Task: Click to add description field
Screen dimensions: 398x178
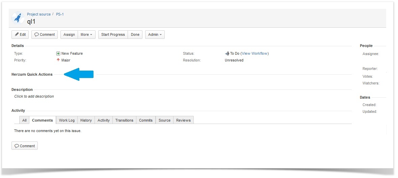Action: [x=34, y=96]
